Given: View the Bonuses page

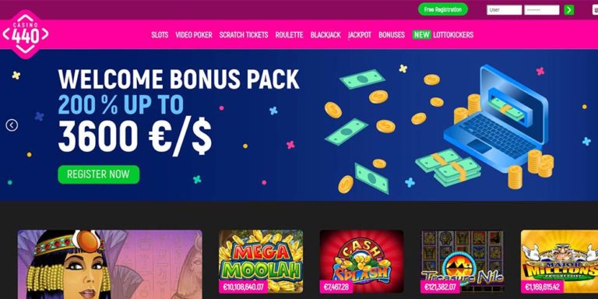Looking at the screenshot, I should pyautogui.click(x=392, y=35).
